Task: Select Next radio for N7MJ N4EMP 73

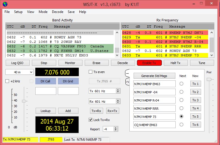Action: 181,117
